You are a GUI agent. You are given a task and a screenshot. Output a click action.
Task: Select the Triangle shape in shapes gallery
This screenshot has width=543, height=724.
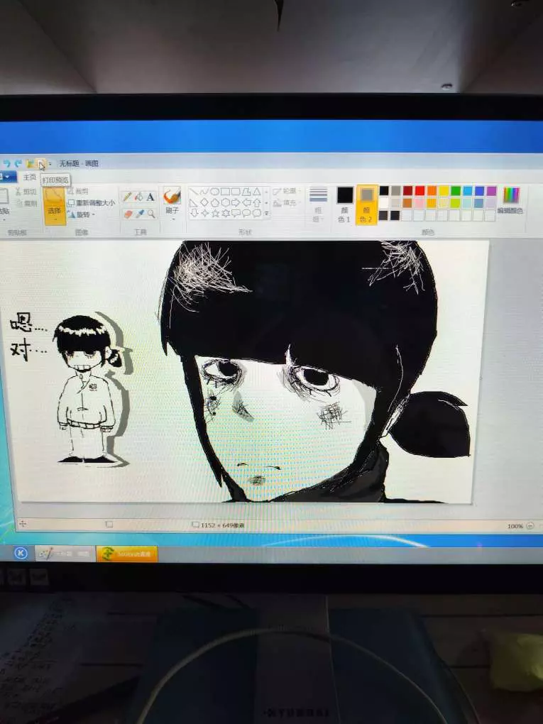pyautogui.click(x=257, y=191)
